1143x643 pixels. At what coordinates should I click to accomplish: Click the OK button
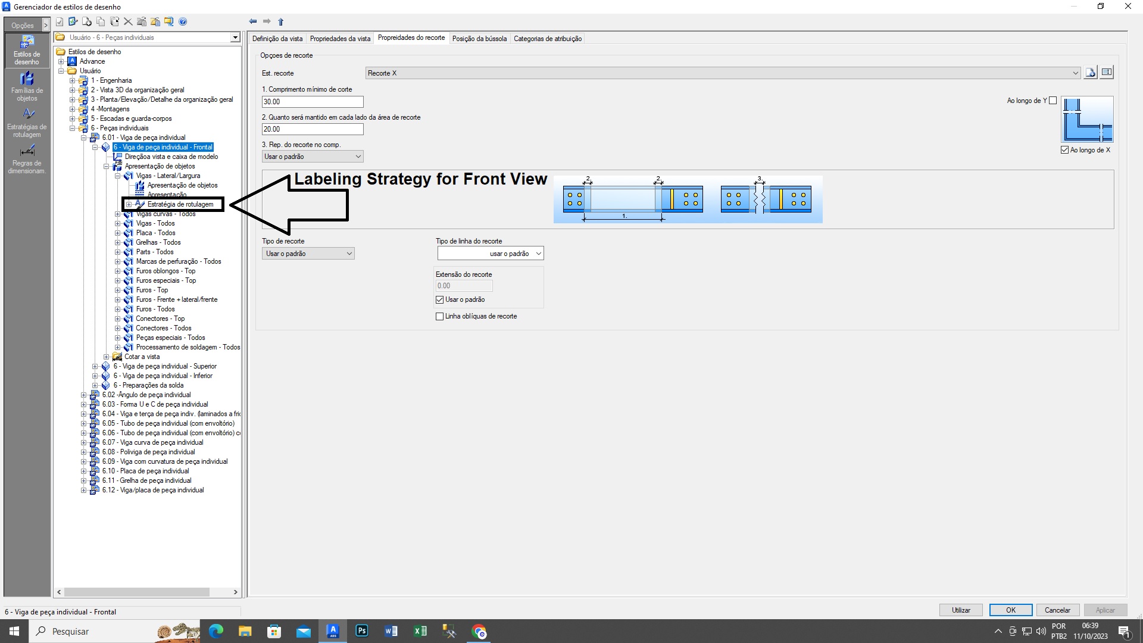(1010, 610)
